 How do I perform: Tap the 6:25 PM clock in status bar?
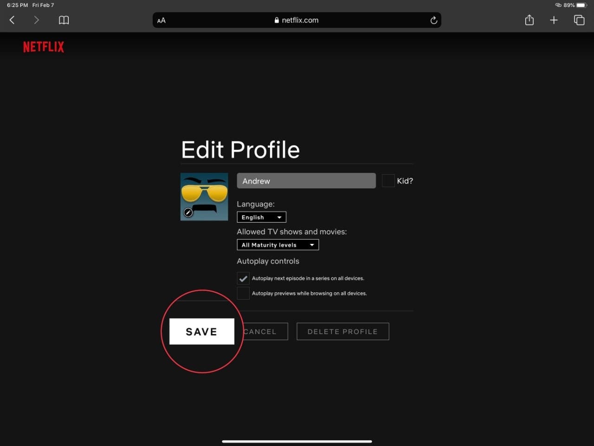pyautogui.click(x=17, y=5)
